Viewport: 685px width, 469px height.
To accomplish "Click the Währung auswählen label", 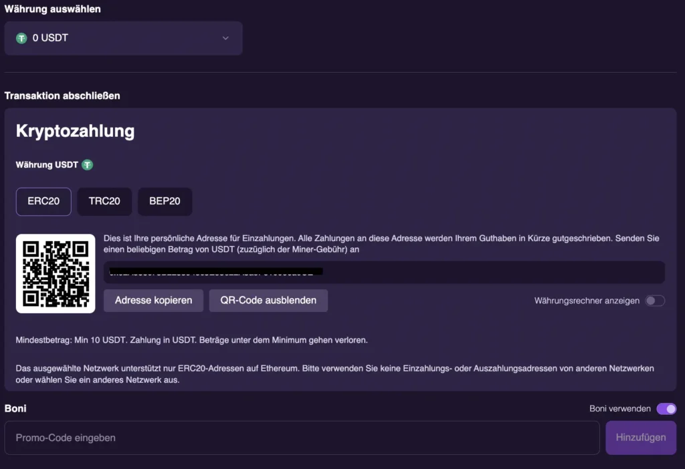I will [x=53, y=9].
